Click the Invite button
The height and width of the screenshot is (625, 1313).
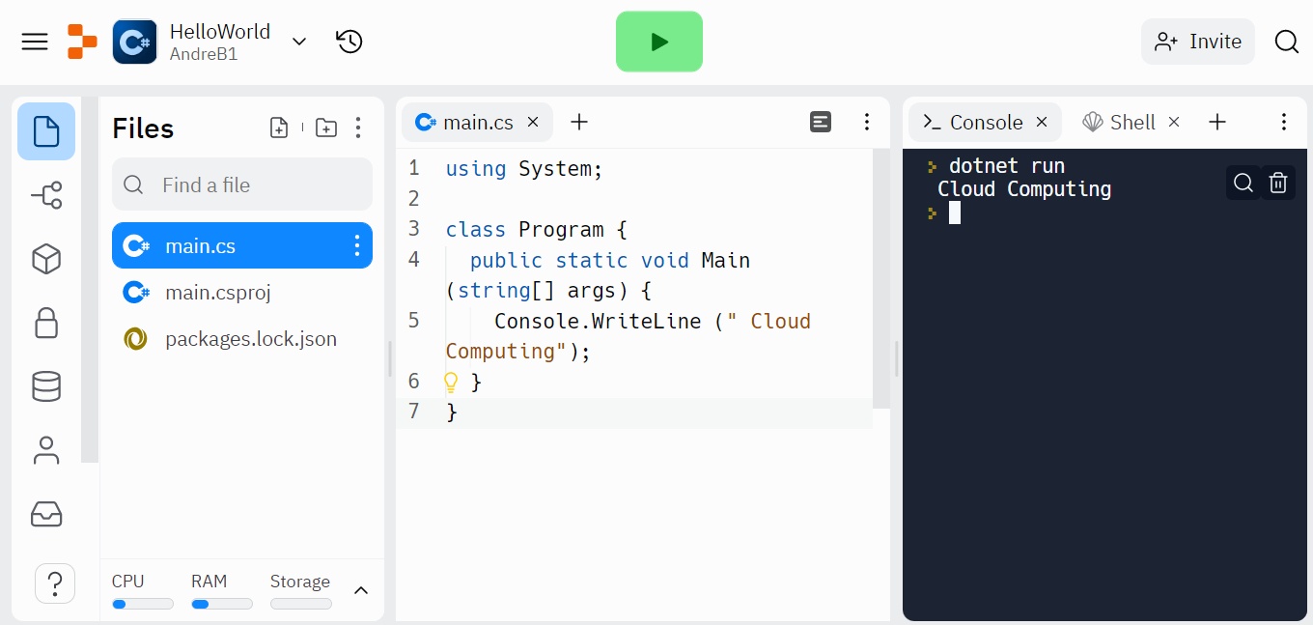1198,42
